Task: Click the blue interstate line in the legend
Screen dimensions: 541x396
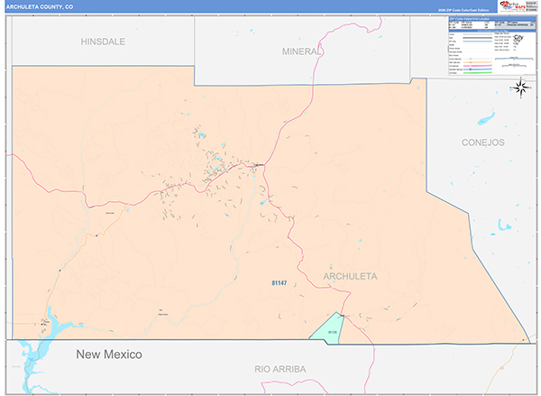Action: 478,69
